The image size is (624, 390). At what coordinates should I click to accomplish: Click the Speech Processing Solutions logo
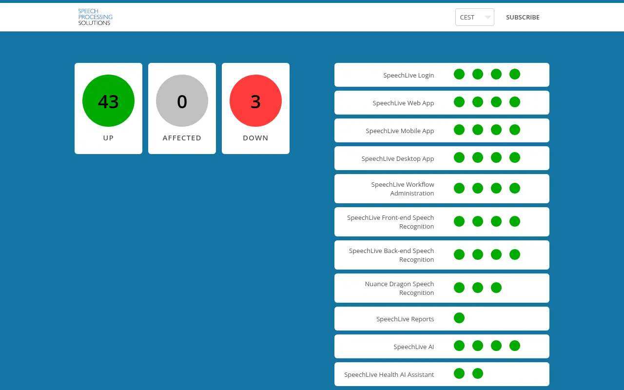click(x=96, y=17)
